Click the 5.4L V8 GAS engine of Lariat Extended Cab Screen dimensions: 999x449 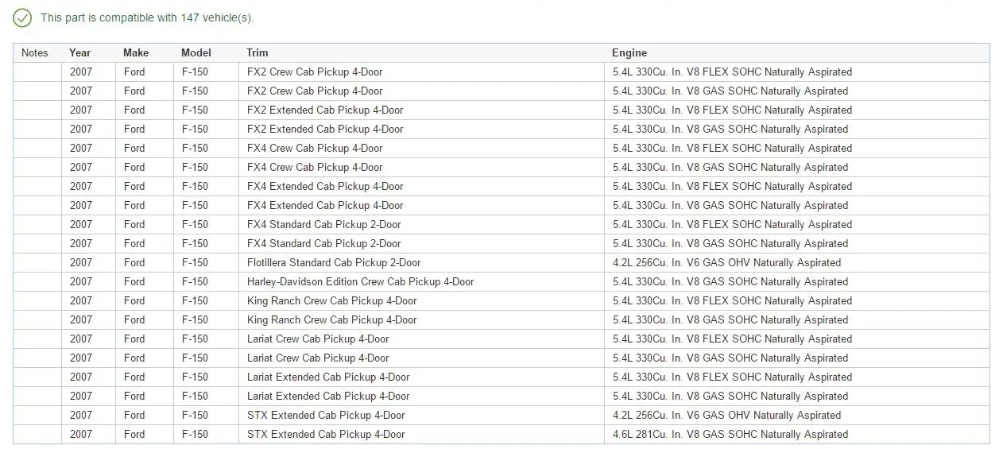730,396
